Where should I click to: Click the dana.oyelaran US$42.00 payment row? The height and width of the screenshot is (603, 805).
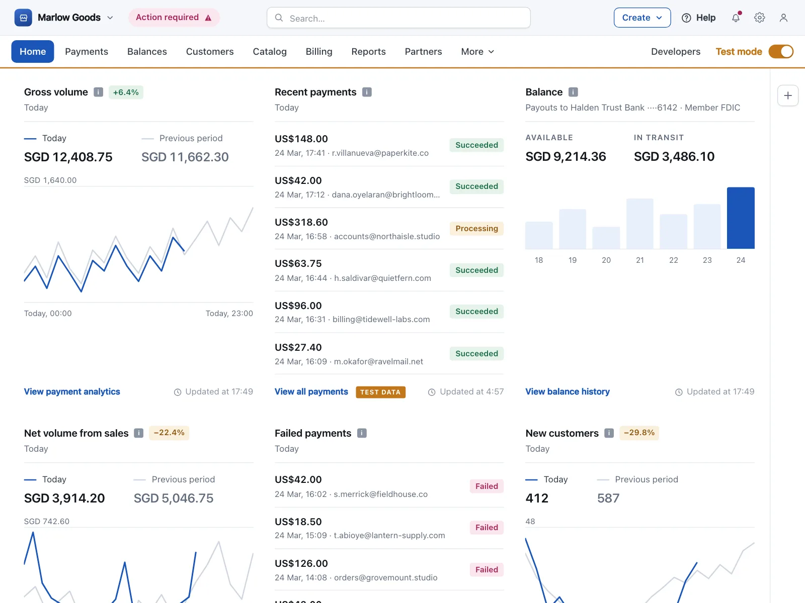(x=389, y=187)
